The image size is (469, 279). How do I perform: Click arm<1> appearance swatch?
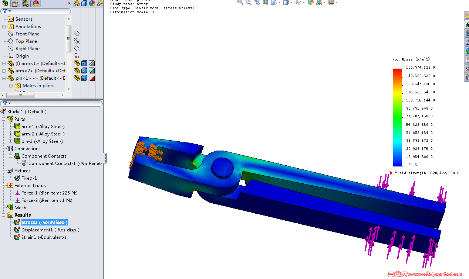pyautogui.click(x=92, y=63)
